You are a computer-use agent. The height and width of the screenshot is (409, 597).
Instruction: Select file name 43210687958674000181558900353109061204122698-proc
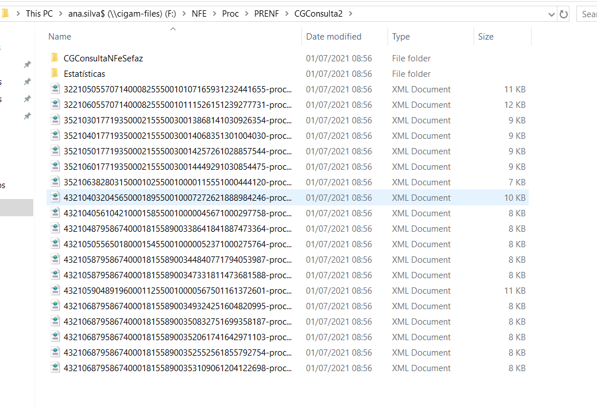[178, 368]
